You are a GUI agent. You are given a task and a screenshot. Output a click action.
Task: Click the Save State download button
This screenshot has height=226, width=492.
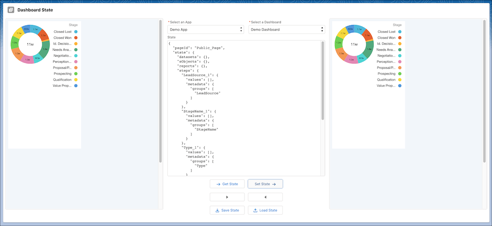tap(227, 210)
